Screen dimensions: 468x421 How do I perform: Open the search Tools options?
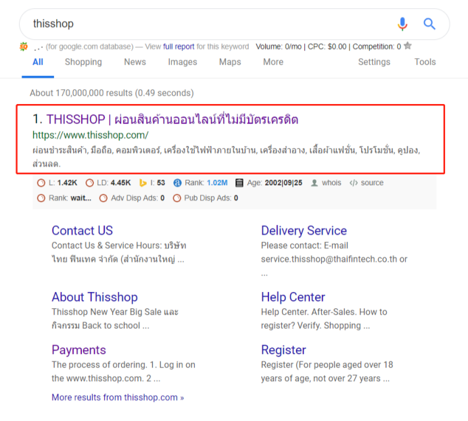tap(425, 62)
